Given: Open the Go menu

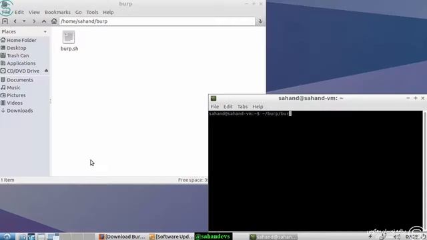Looking at the screenshot, I should click(x=79, y=12).
